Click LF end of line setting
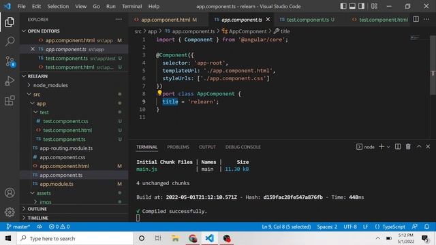This screenshot has height=245, width=436. pyautogui.click(x=366, y=227)
